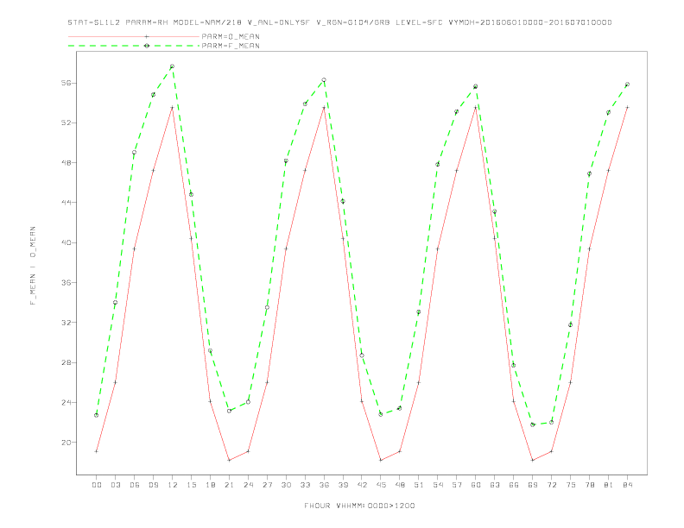Viewport: 684px width, 528px height.
Task: Click x-axis tick label 21
Action: (229, 485)
